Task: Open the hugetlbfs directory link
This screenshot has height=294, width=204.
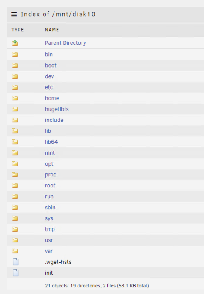Action: click(x=57, y=109)
